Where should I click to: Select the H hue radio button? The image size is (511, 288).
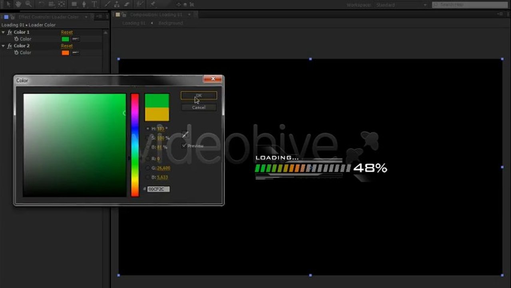pos(148,129)
